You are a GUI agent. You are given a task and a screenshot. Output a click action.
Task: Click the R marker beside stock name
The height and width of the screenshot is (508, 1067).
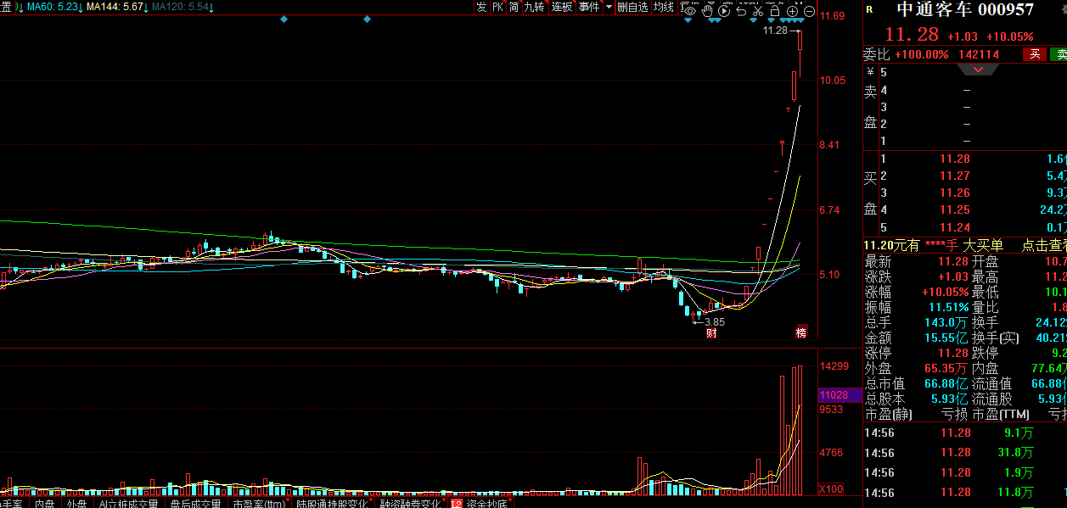tap(868, 9)
